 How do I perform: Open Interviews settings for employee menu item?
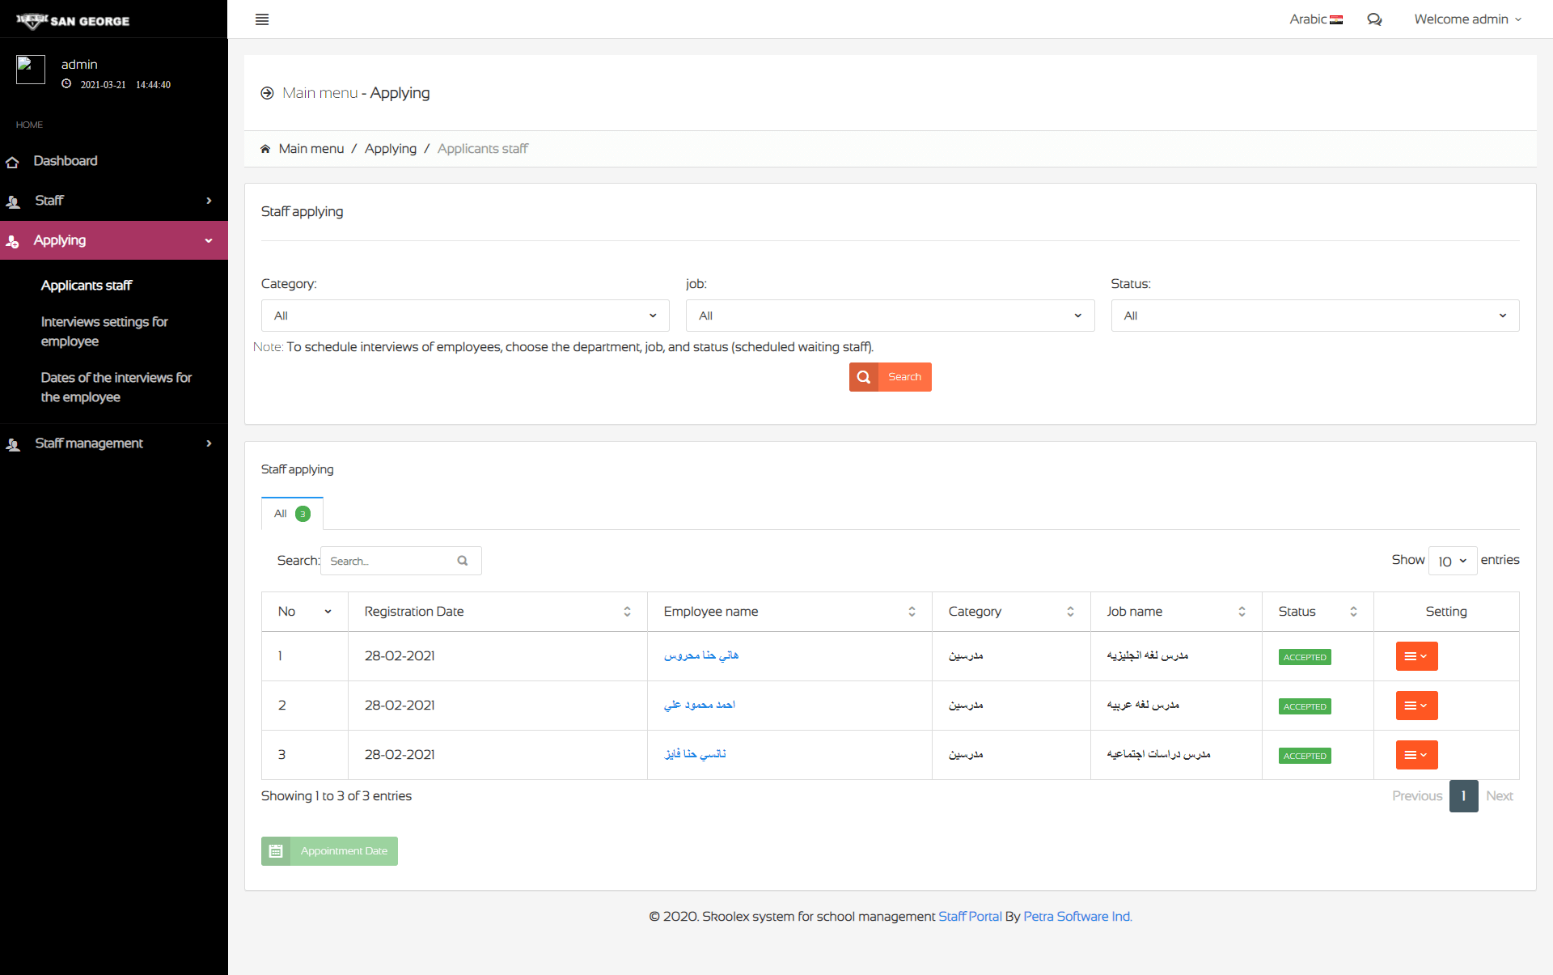pyautogui.click(x=104, y=332)
